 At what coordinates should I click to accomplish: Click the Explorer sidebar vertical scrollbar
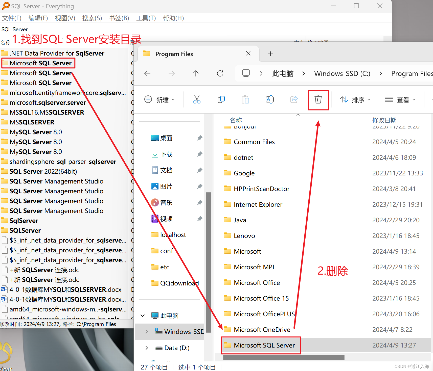[208, 262]
